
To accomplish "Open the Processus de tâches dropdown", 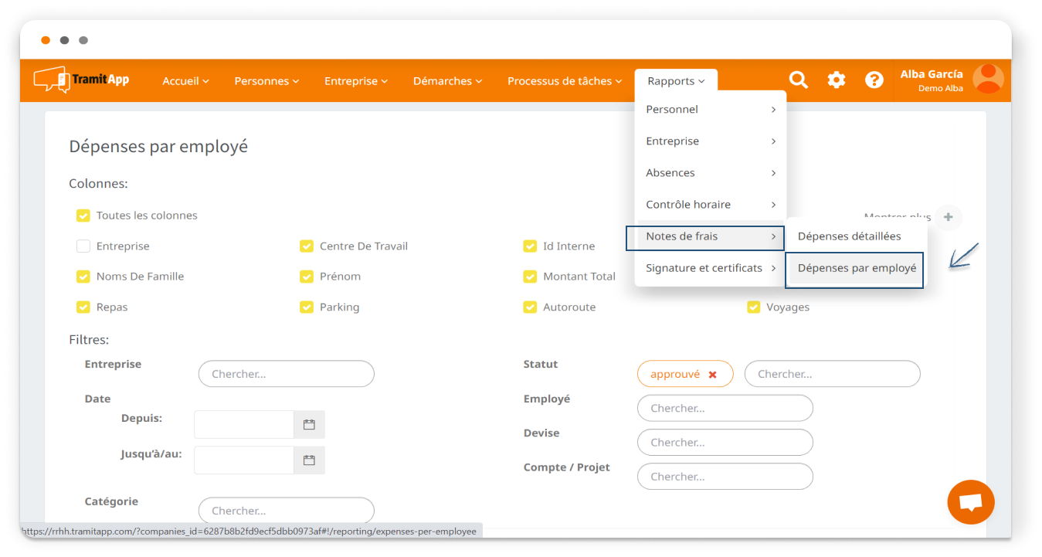I will coord(564,81).
